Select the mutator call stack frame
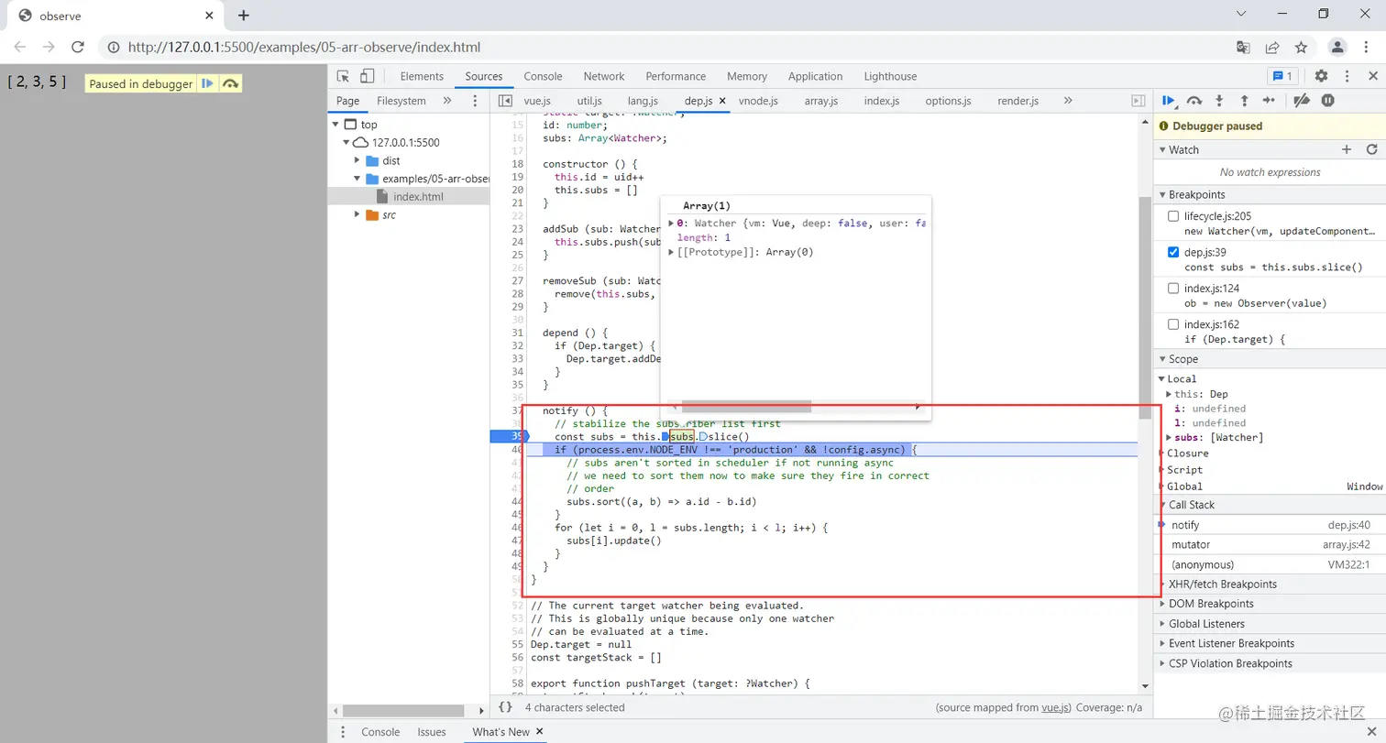 [1191, 544]
